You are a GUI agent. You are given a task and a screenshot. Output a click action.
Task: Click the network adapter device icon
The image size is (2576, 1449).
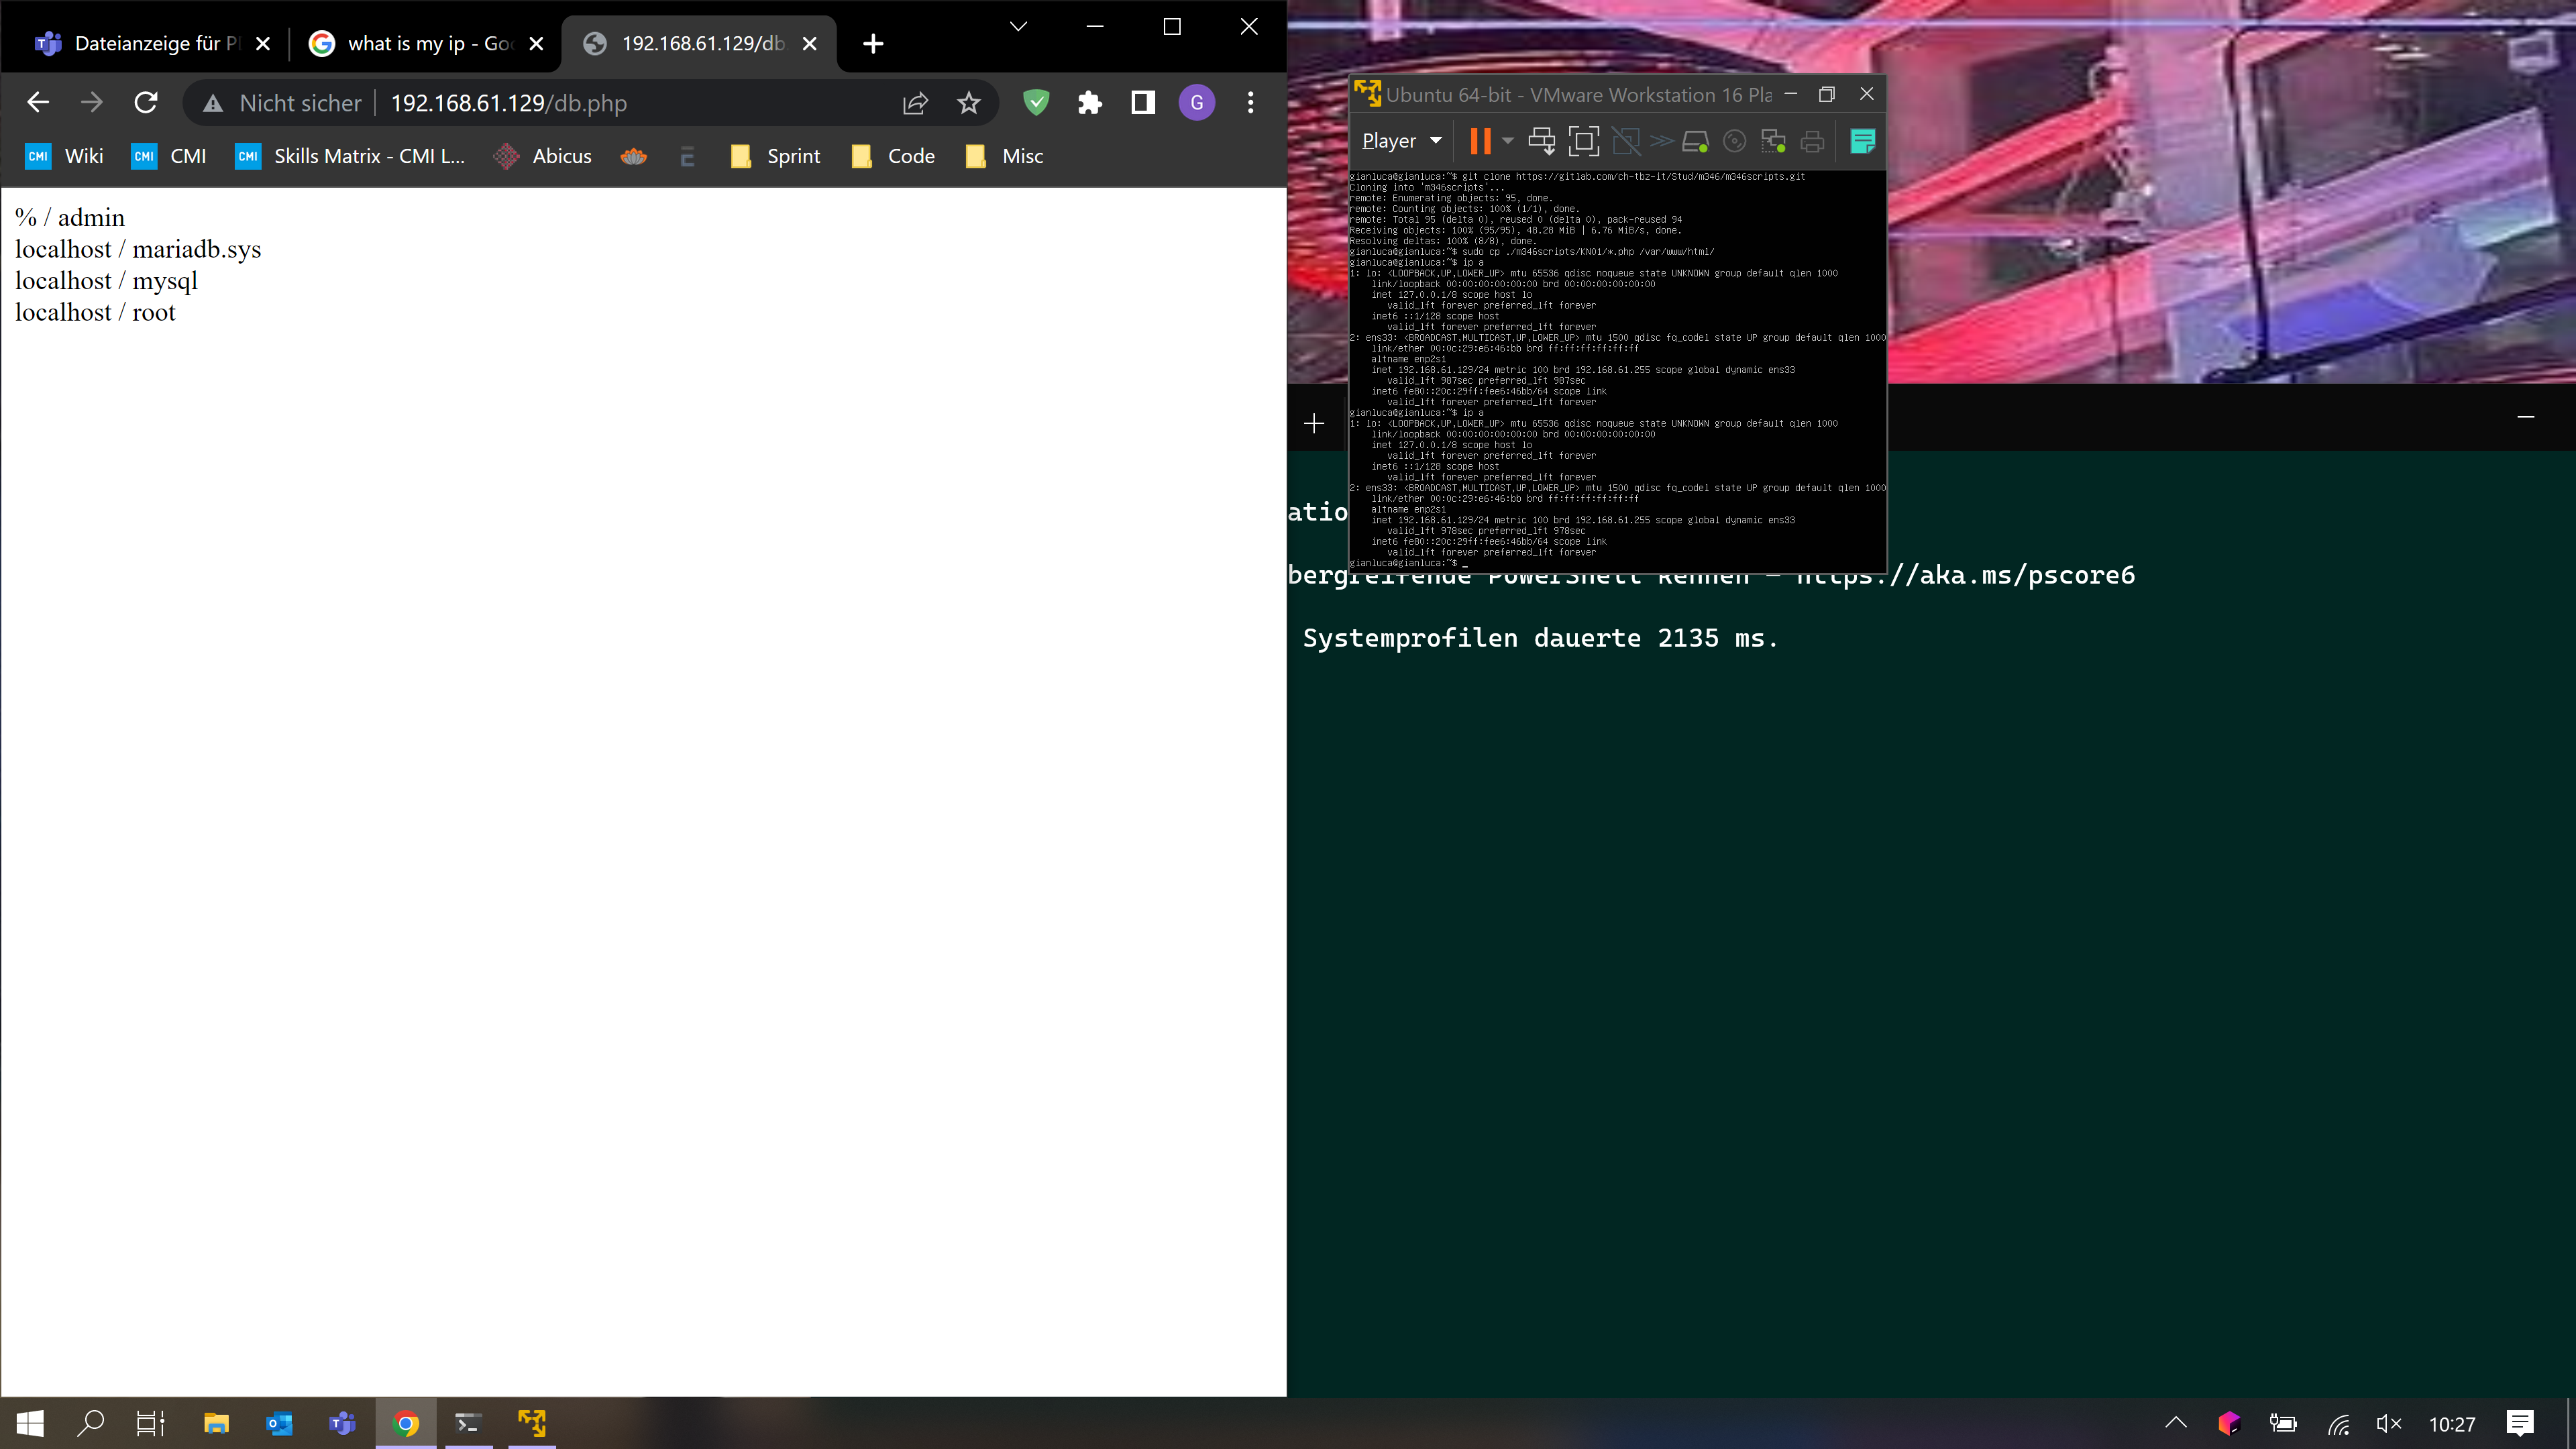click(1773, 141)
